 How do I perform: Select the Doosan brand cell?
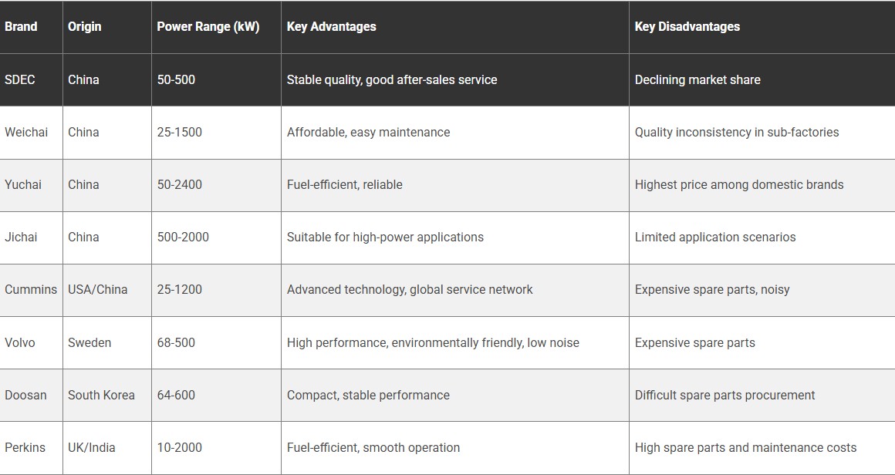click(25, 395)
